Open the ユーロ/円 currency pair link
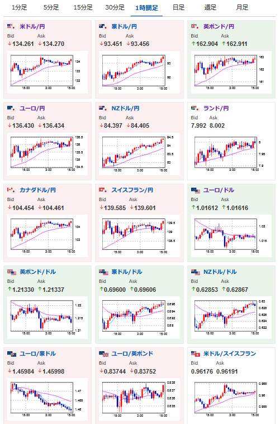This screenshot has width=280, height=424. coord(32,109)
